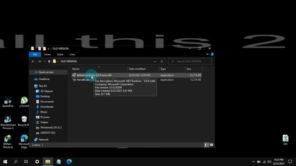Viewport: 296px width, 166px height.
Task: Open OneDrive in navigation pane
Action: pos(44,79)
